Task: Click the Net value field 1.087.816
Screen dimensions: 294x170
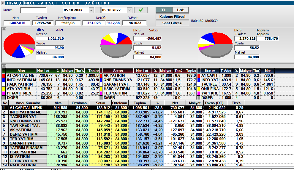Action: click(x=17, y=23)
